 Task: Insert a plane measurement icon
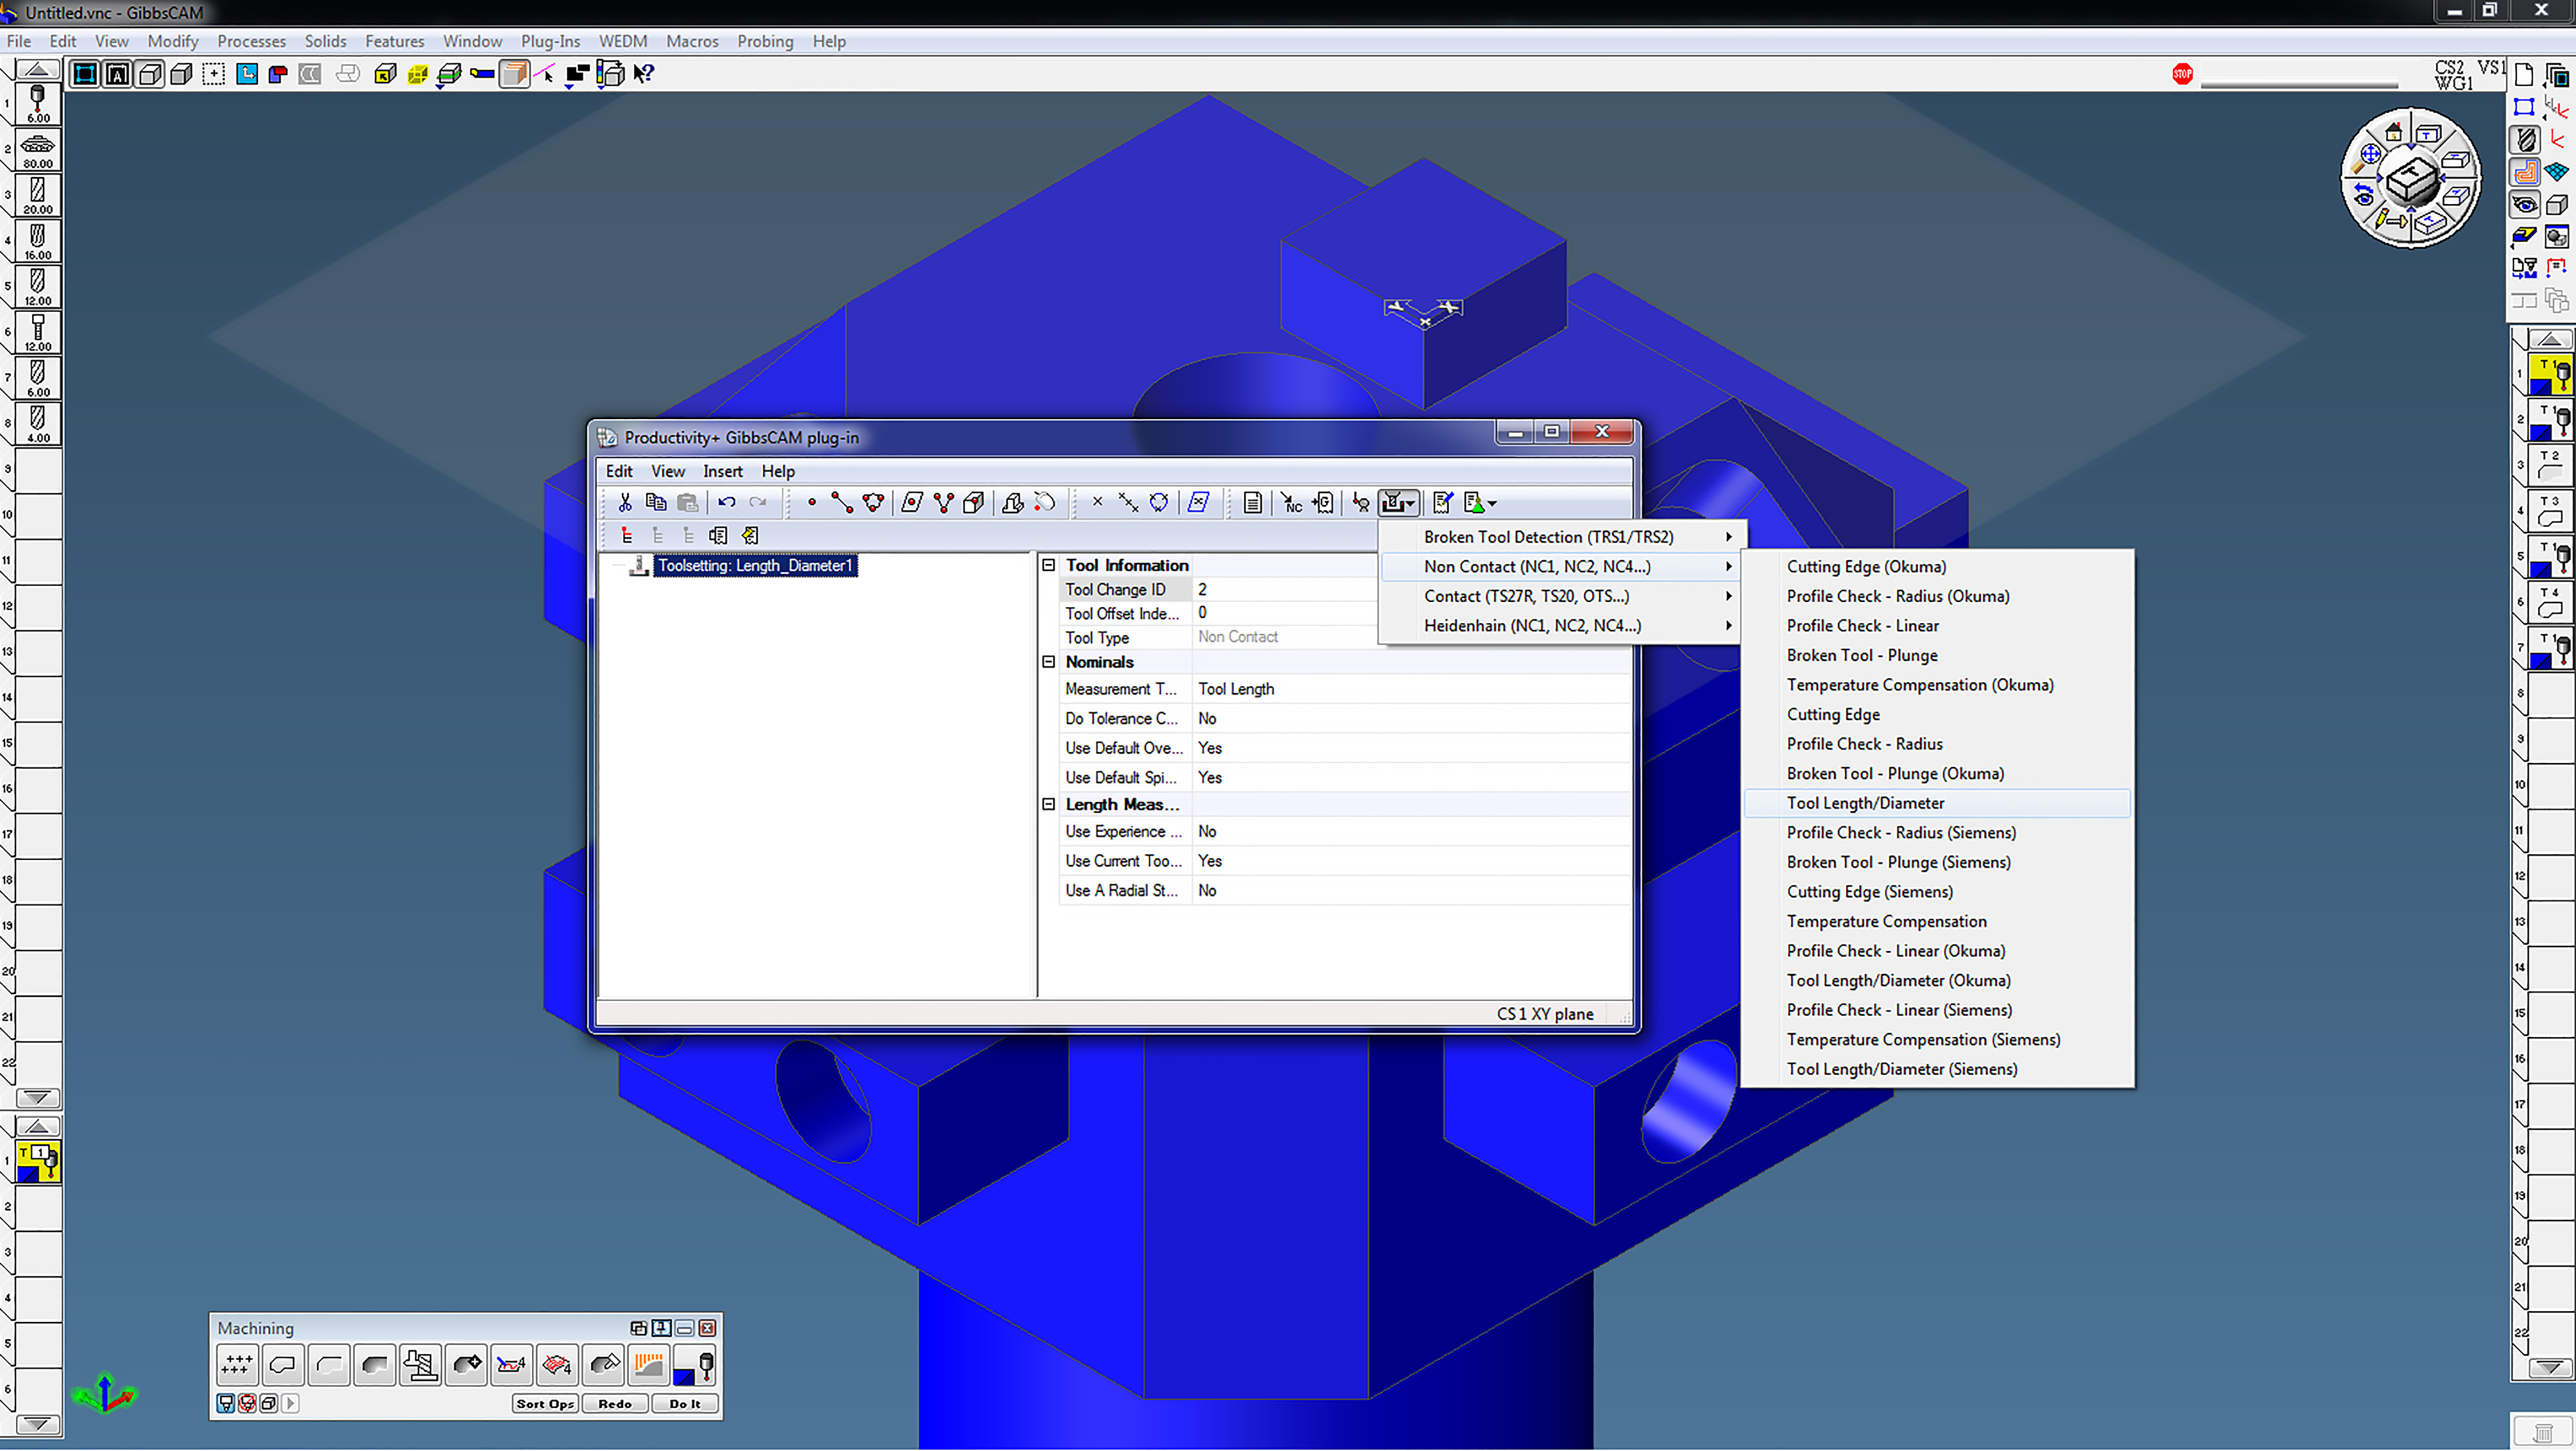pos(912,503)
